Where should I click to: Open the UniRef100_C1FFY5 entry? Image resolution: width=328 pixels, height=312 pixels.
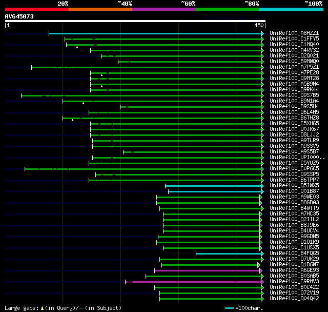[x=294, y=38]
